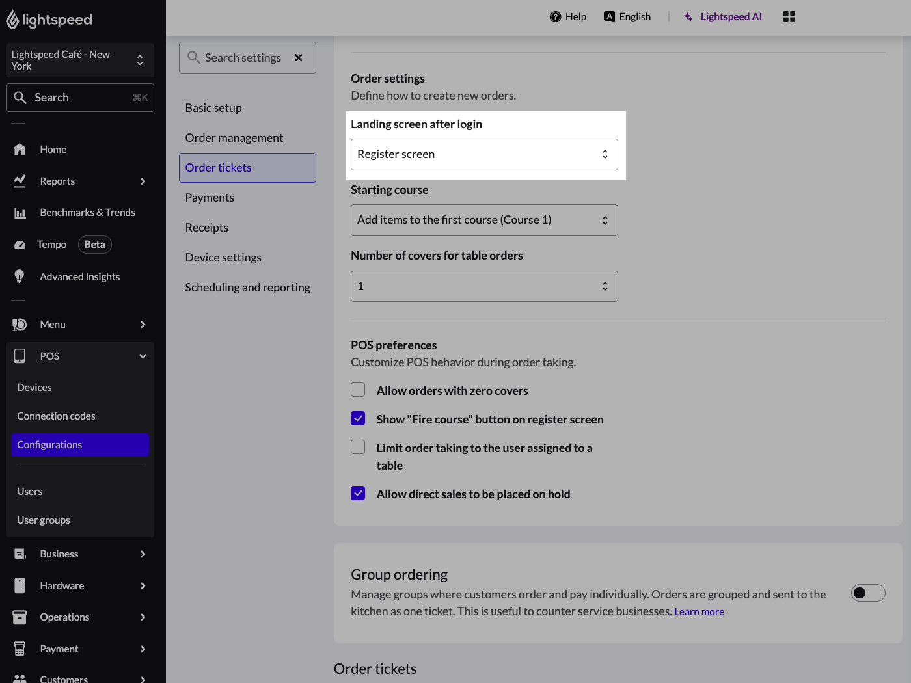This screenshot has height=683, width=911.
Task: Click the Learn more link under Group ordering
Action: coord(699,611)
